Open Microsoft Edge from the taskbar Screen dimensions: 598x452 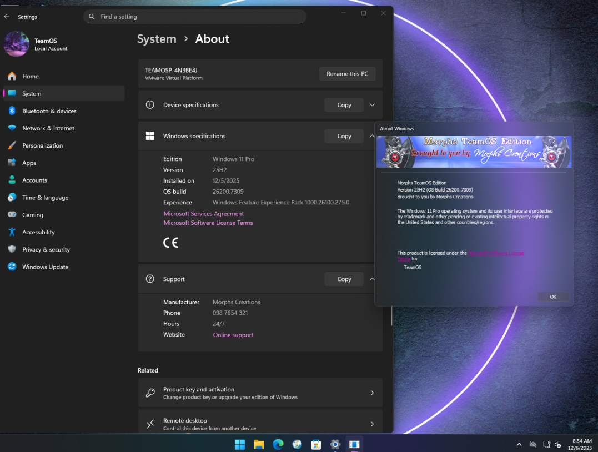tap(278, 444)
